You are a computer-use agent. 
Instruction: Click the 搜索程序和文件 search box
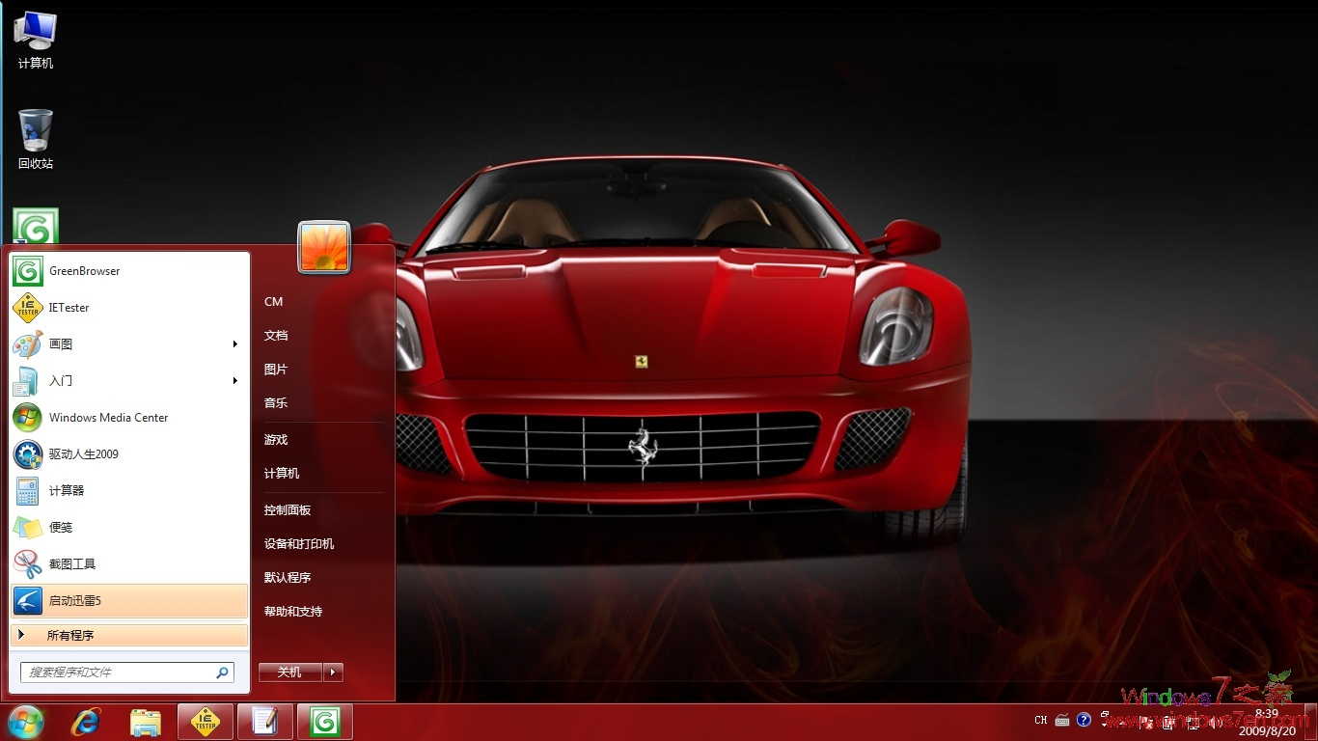pos(118,672)
